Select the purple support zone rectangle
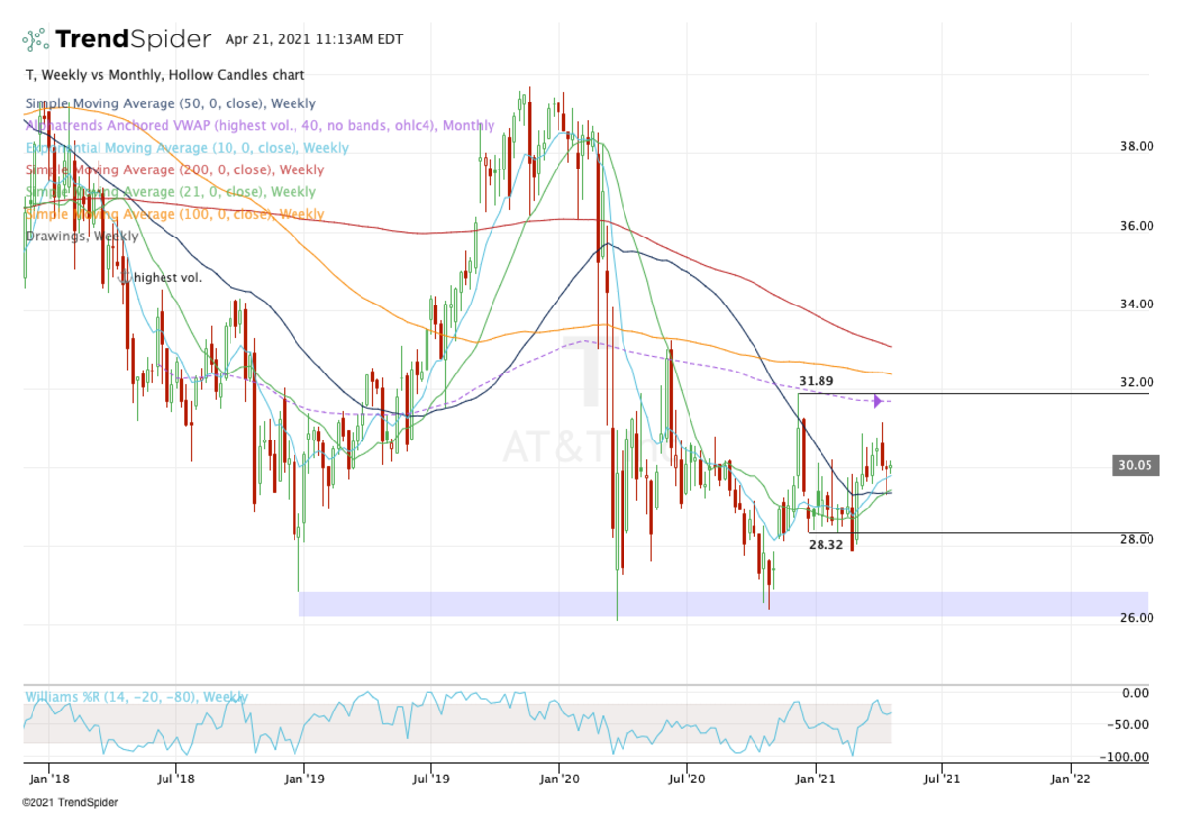 (x=723, y=604)
